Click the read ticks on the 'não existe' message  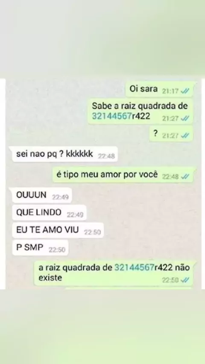click(185, 280)
